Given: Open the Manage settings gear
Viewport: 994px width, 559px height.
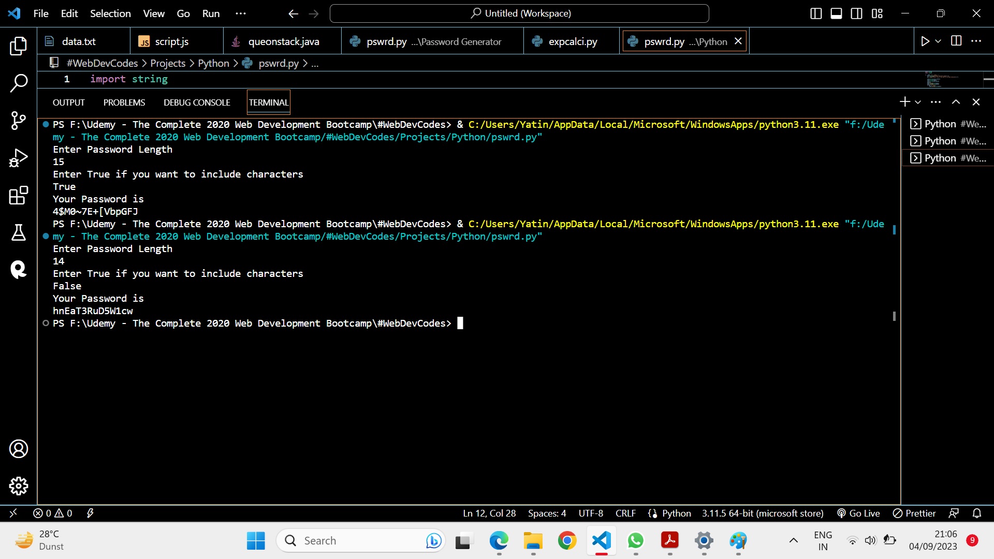Looking at the screenshot, I should pos(19,486).
